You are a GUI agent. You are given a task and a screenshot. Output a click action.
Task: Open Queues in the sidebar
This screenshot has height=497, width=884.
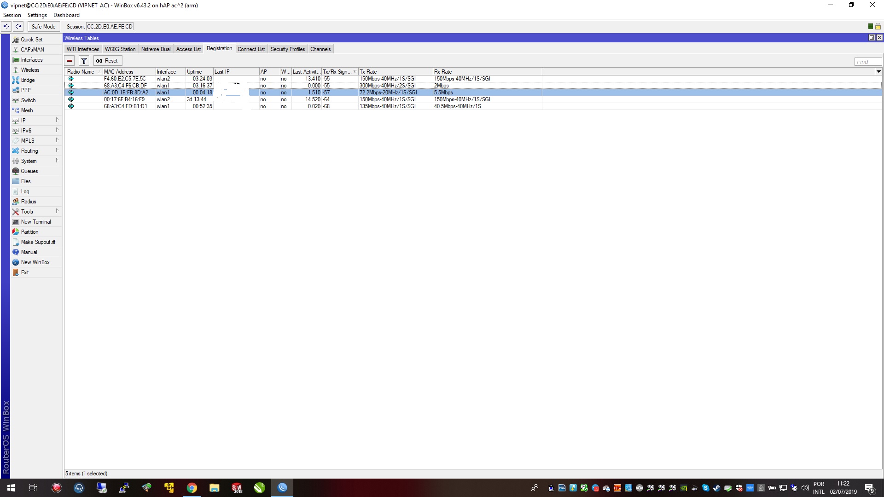(x=29, y=171)
